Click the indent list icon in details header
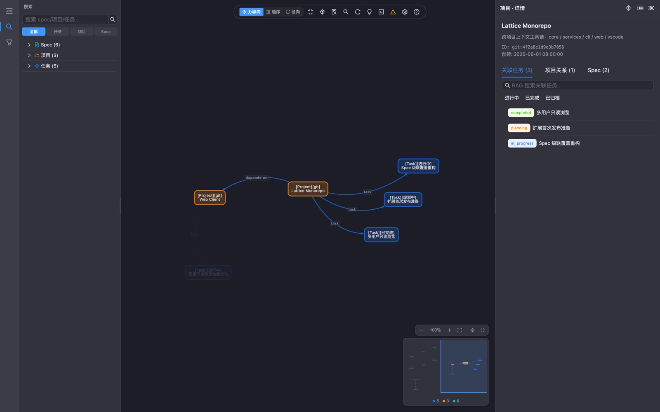The width and height of the screenshot is (660, 412). tap(640, 8)
